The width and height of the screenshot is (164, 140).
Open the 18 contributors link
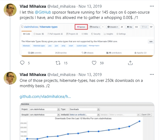(114, 53)
